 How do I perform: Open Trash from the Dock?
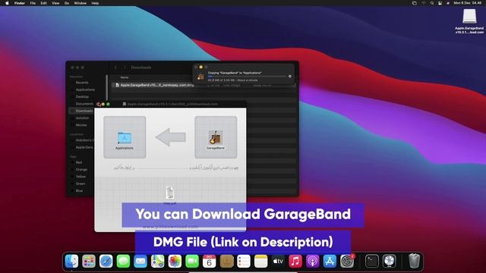414,261
